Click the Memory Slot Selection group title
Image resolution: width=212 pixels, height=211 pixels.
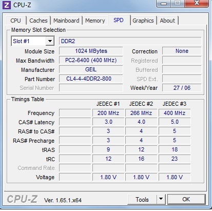38,30
